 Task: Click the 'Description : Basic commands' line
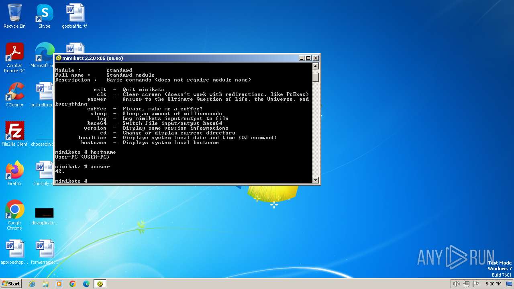point(153,80)
